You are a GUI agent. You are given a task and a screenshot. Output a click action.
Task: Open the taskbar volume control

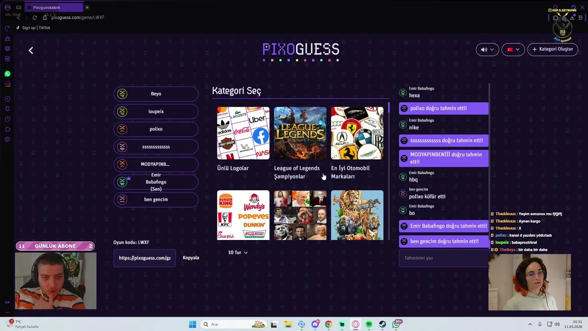tap(557, 325)
